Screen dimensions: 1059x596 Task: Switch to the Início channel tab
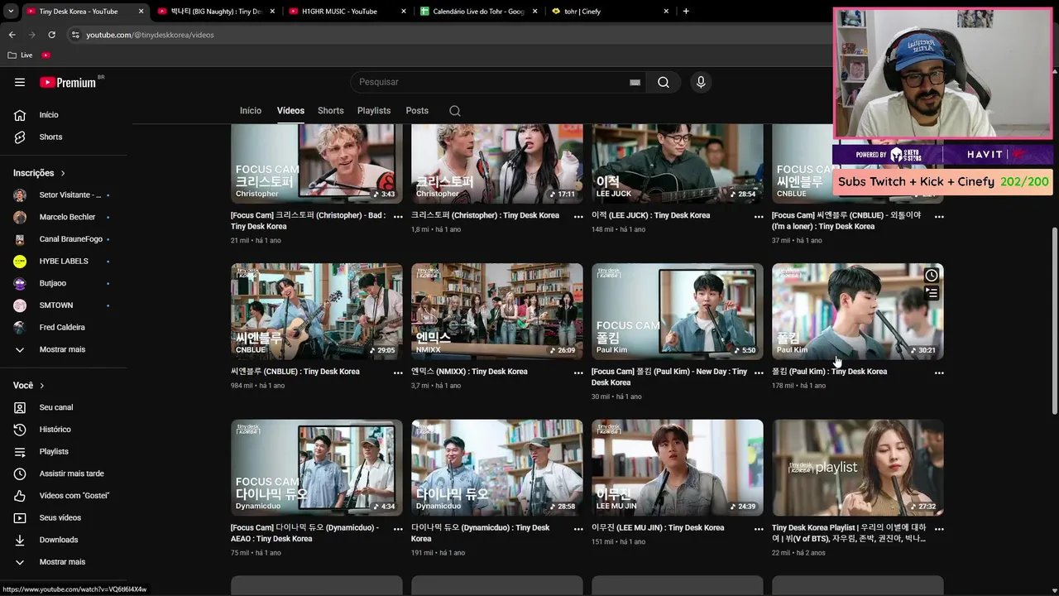point(251,111)
